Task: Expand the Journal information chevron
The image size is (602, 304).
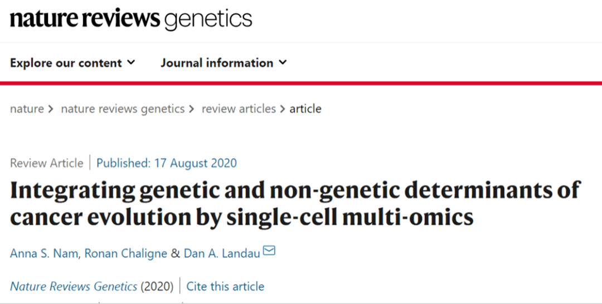Action: pos(283,62)
